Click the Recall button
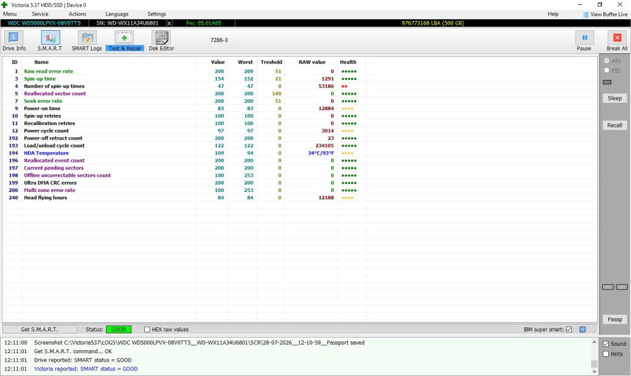Viewport: 631px width, 376px height. (614, 126)
